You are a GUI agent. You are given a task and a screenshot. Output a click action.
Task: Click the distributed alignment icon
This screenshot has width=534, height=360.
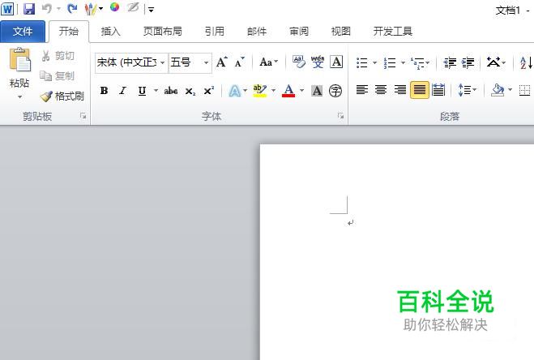438,90
